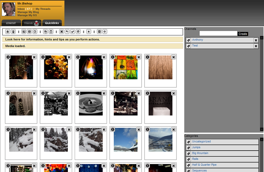Select the Anthony channel
Image resolution: width=264 pixels, height=172 pixels.
point(198,40)
